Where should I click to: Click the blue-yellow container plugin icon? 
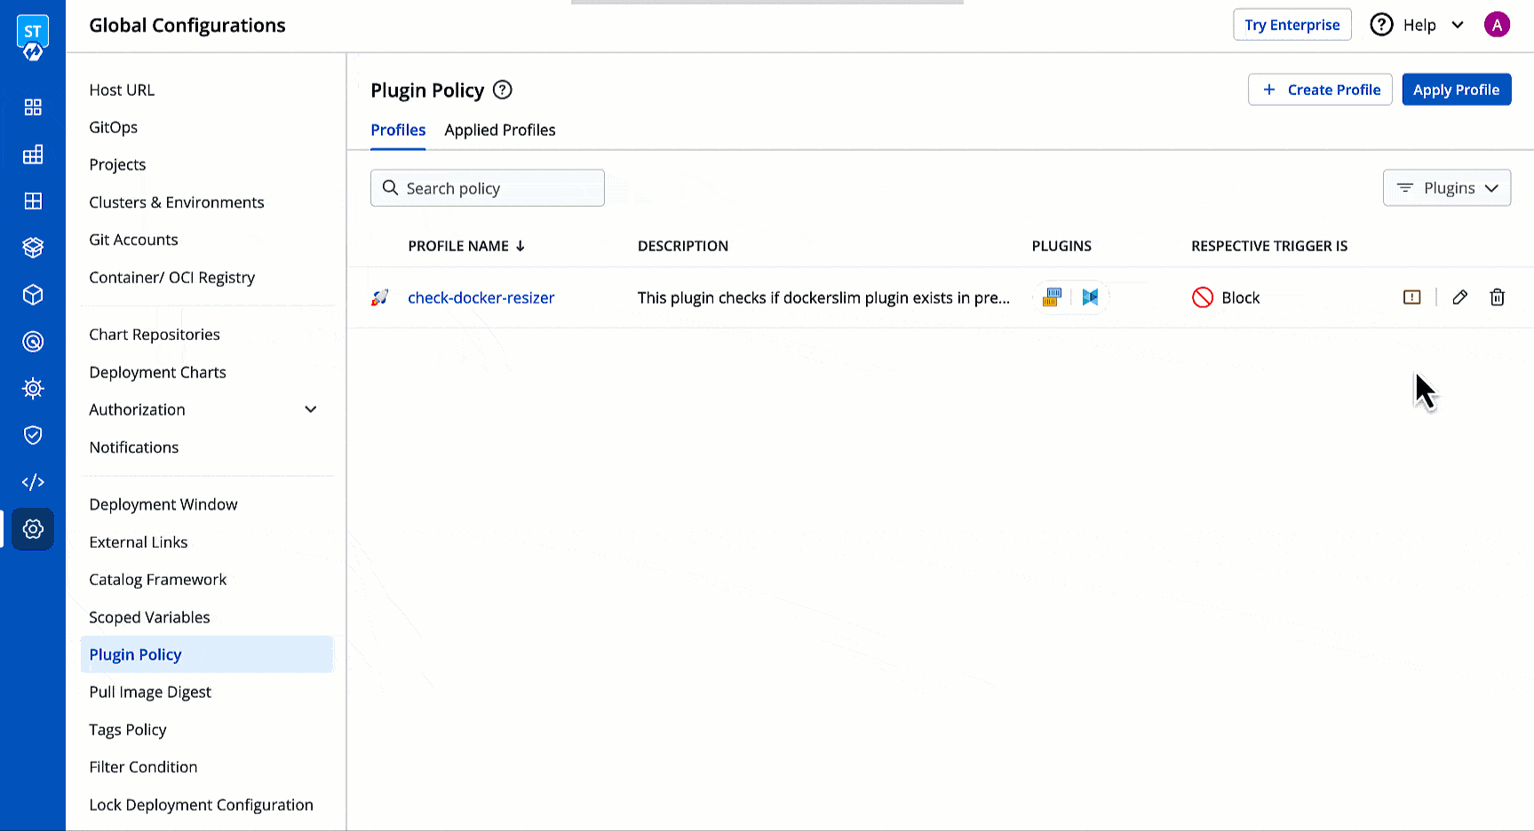[1053, 297]
